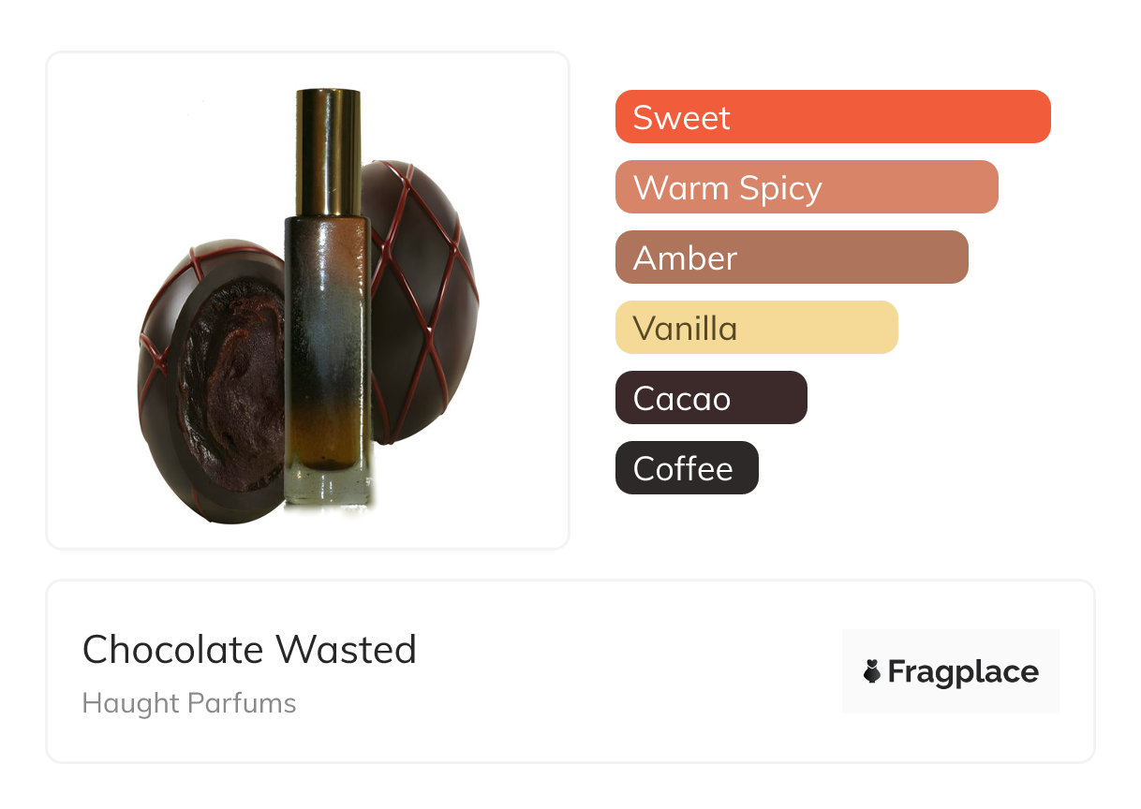
Task: Click the gold cap of the perfume bottle
Action: pyautogui.click(x=328, y=150)
